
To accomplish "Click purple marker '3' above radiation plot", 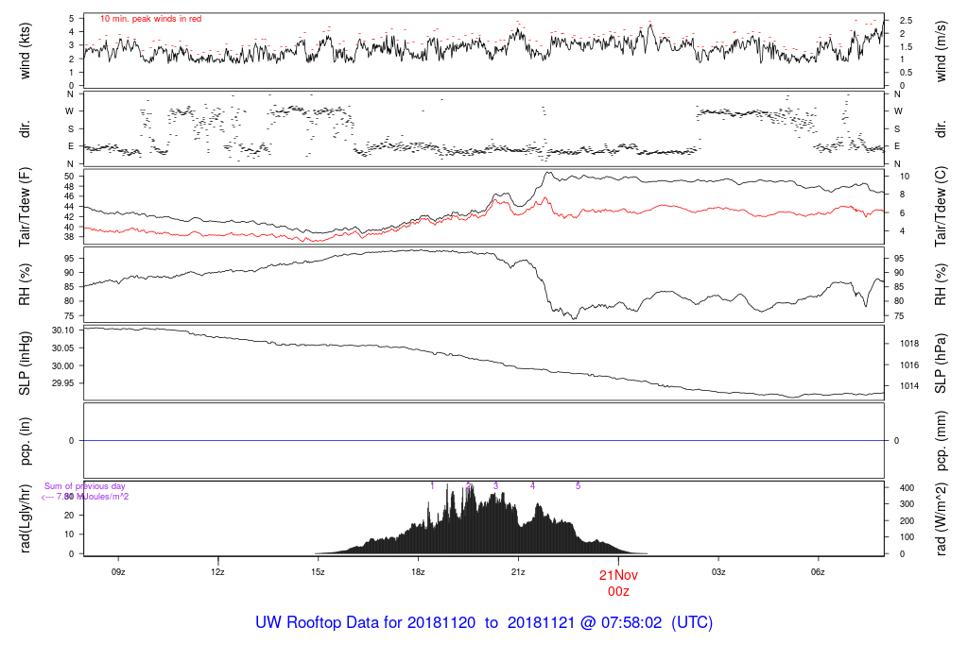I will 495,486.
